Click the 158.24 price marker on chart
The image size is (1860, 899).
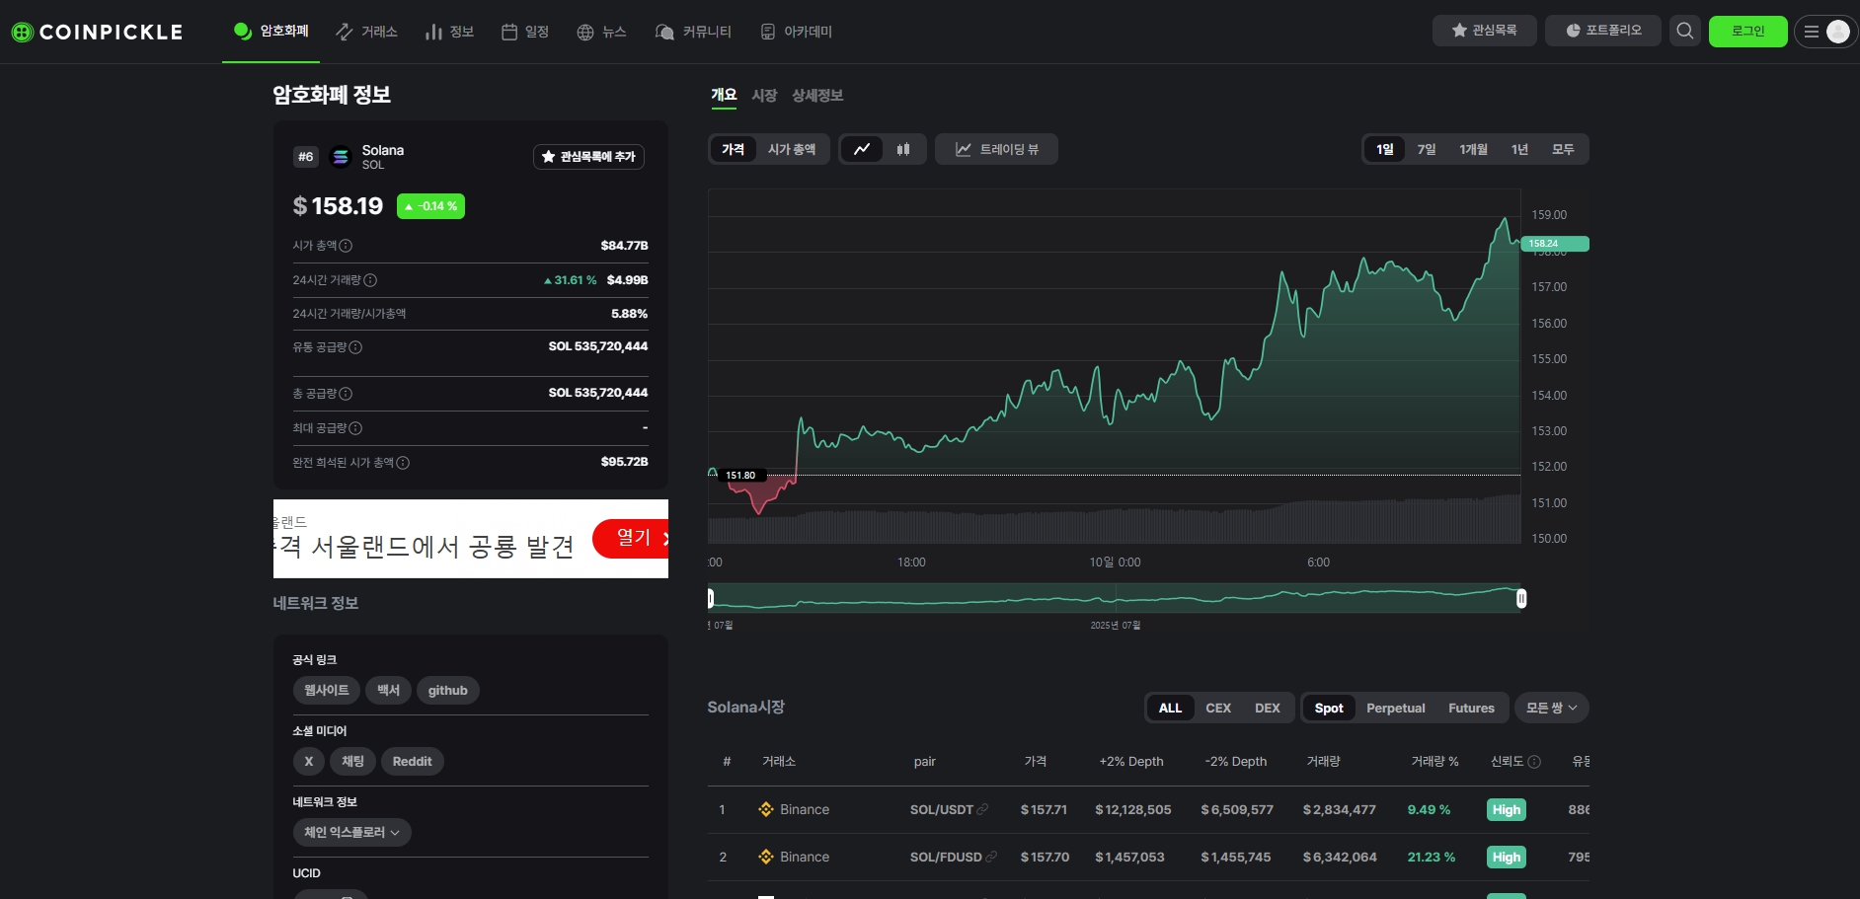coord(1555,244)
